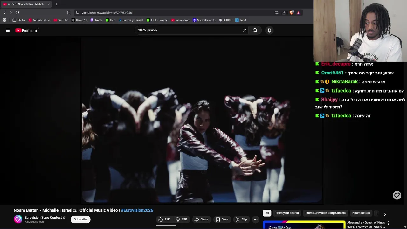Close the Noam Bettan tab

coord(48,4)
